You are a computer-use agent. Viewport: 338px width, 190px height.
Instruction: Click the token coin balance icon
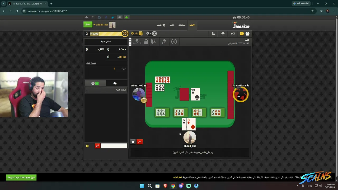[x=154, y=34]
